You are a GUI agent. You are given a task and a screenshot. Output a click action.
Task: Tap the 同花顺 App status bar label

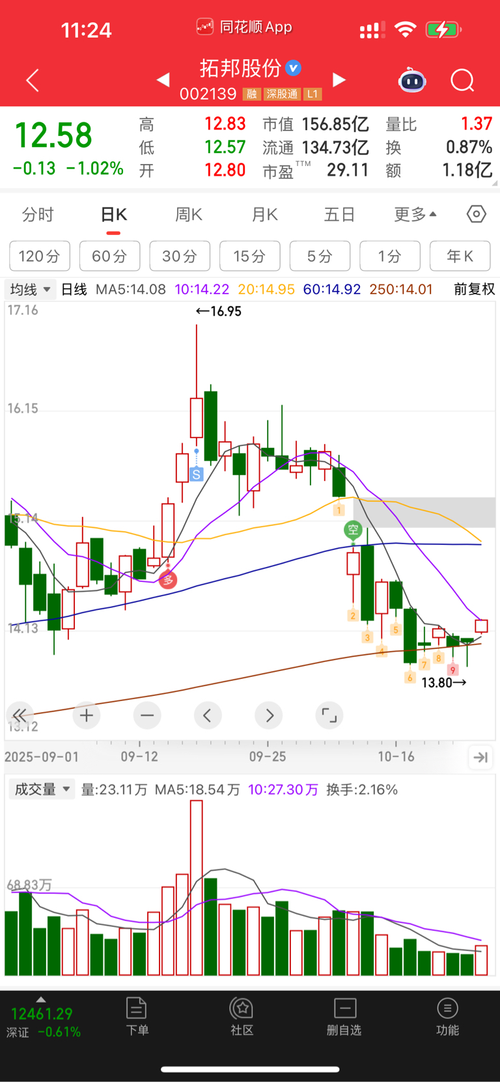[x=244, y=27]
